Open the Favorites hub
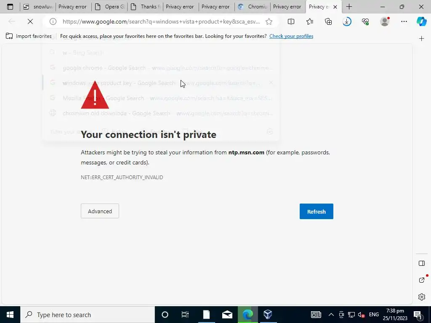This screenshot has width=431, height=323. click(309, 21)
